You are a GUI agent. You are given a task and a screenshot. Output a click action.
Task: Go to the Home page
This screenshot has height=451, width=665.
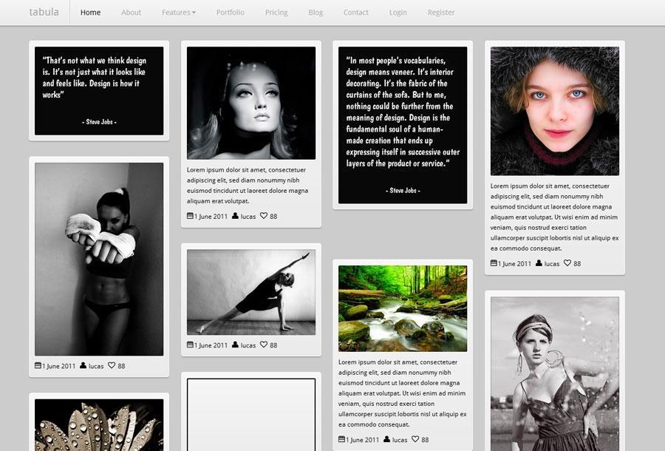(90, 13)
